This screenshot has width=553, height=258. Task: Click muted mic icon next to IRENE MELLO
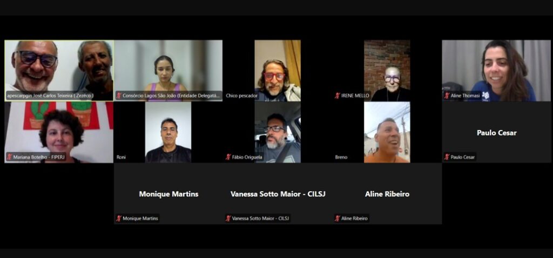pos(338,96)
